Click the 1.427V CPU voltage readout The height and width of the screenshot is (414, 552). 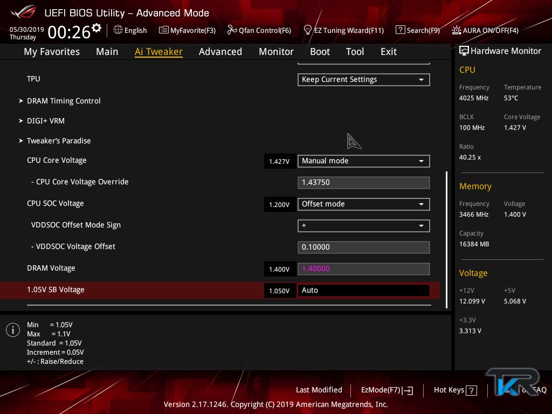click(280, 162)
